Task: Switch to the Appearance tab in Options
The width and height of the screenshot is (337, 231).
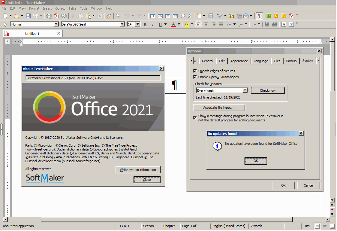Action: [x=239, y=61]
